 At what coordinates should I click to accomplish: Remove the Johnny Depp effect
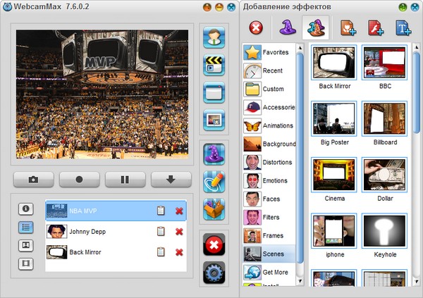[x=179, y=232]
